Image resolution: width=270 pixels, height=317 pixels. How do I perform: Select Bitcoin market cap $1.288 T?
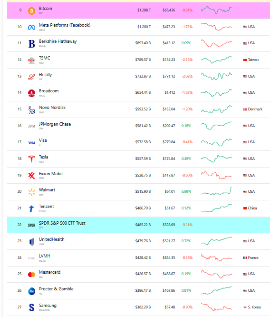tap(144, 10)
